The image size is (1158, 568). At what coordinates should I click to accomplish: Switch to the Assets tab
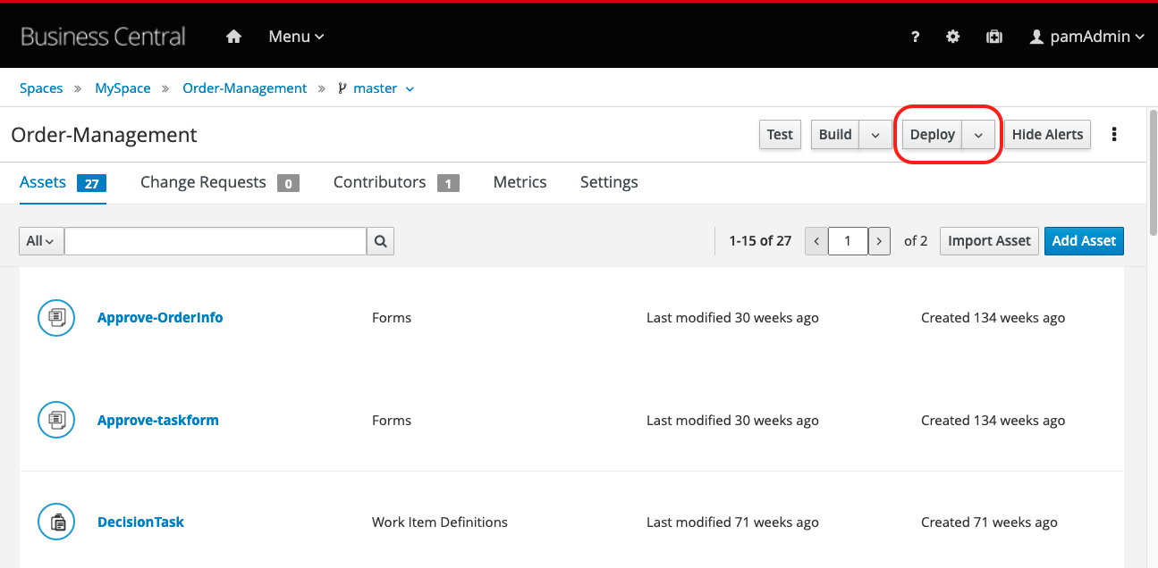pyautogui.click(x=63, y=182)
